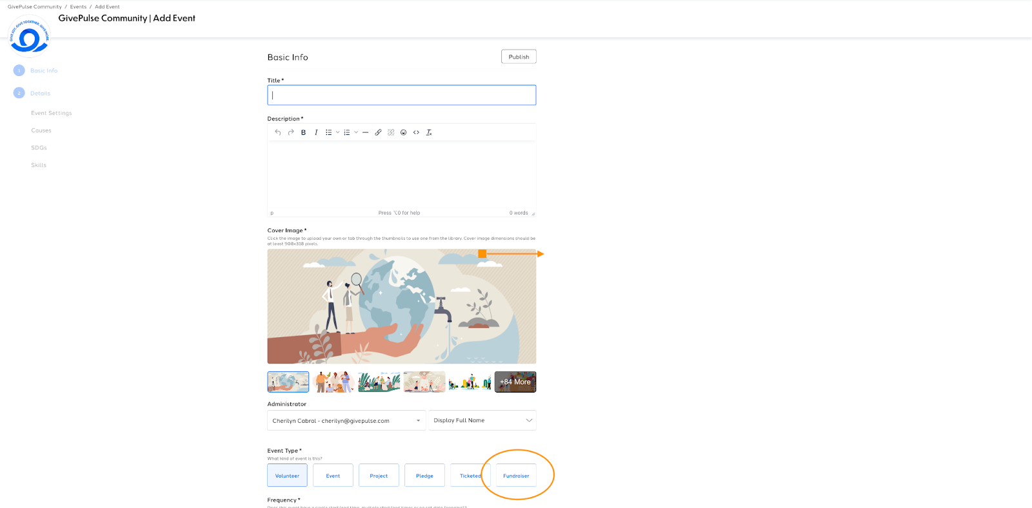Select the fourth cover image thumbnail
This screenshot has width=1032, height=508.
coord(424,382)
